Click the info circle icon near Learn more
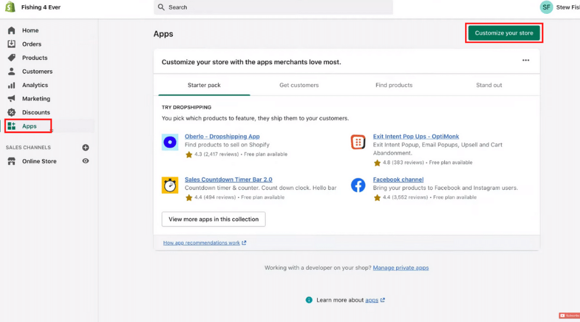The height and width of the screenshot is (322, 580). [x=309, y=300]
